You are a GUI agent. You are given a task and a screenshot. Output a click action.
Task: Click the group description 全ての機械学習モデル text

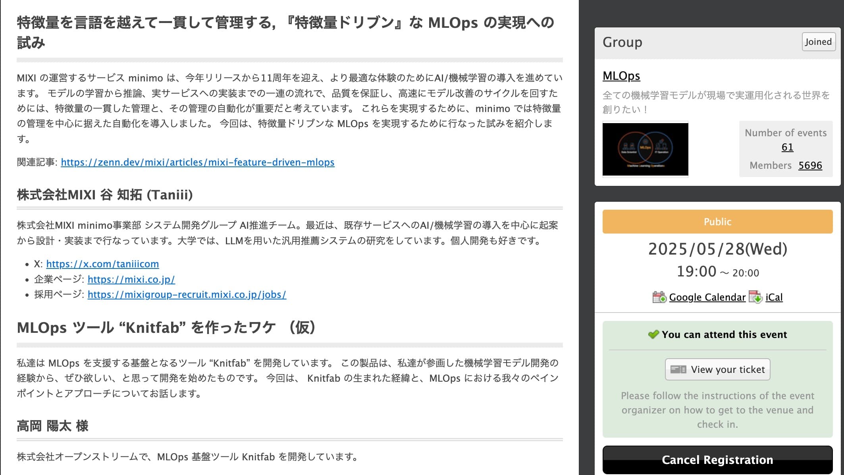tap(716, 102)
